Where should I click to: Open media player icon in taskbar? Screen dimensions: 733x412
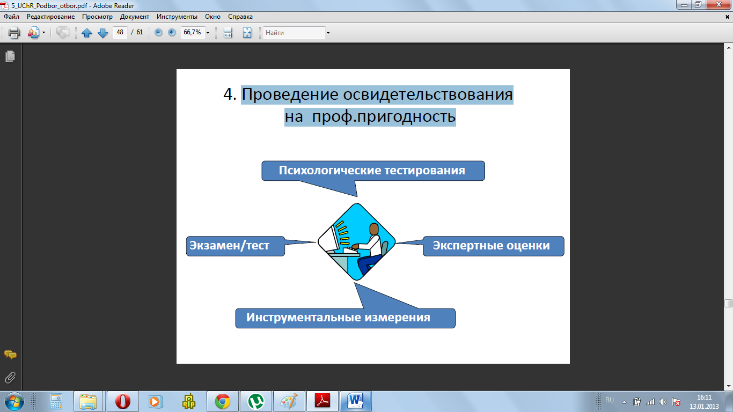(155, 401)
